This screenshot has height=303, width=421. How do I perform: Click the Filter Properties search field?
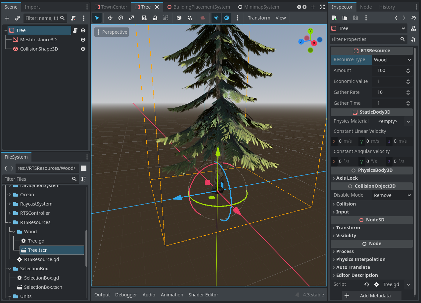(x=364, y=39)
